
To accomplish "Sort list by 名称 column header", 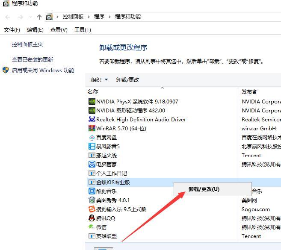I will click(93, 92).
